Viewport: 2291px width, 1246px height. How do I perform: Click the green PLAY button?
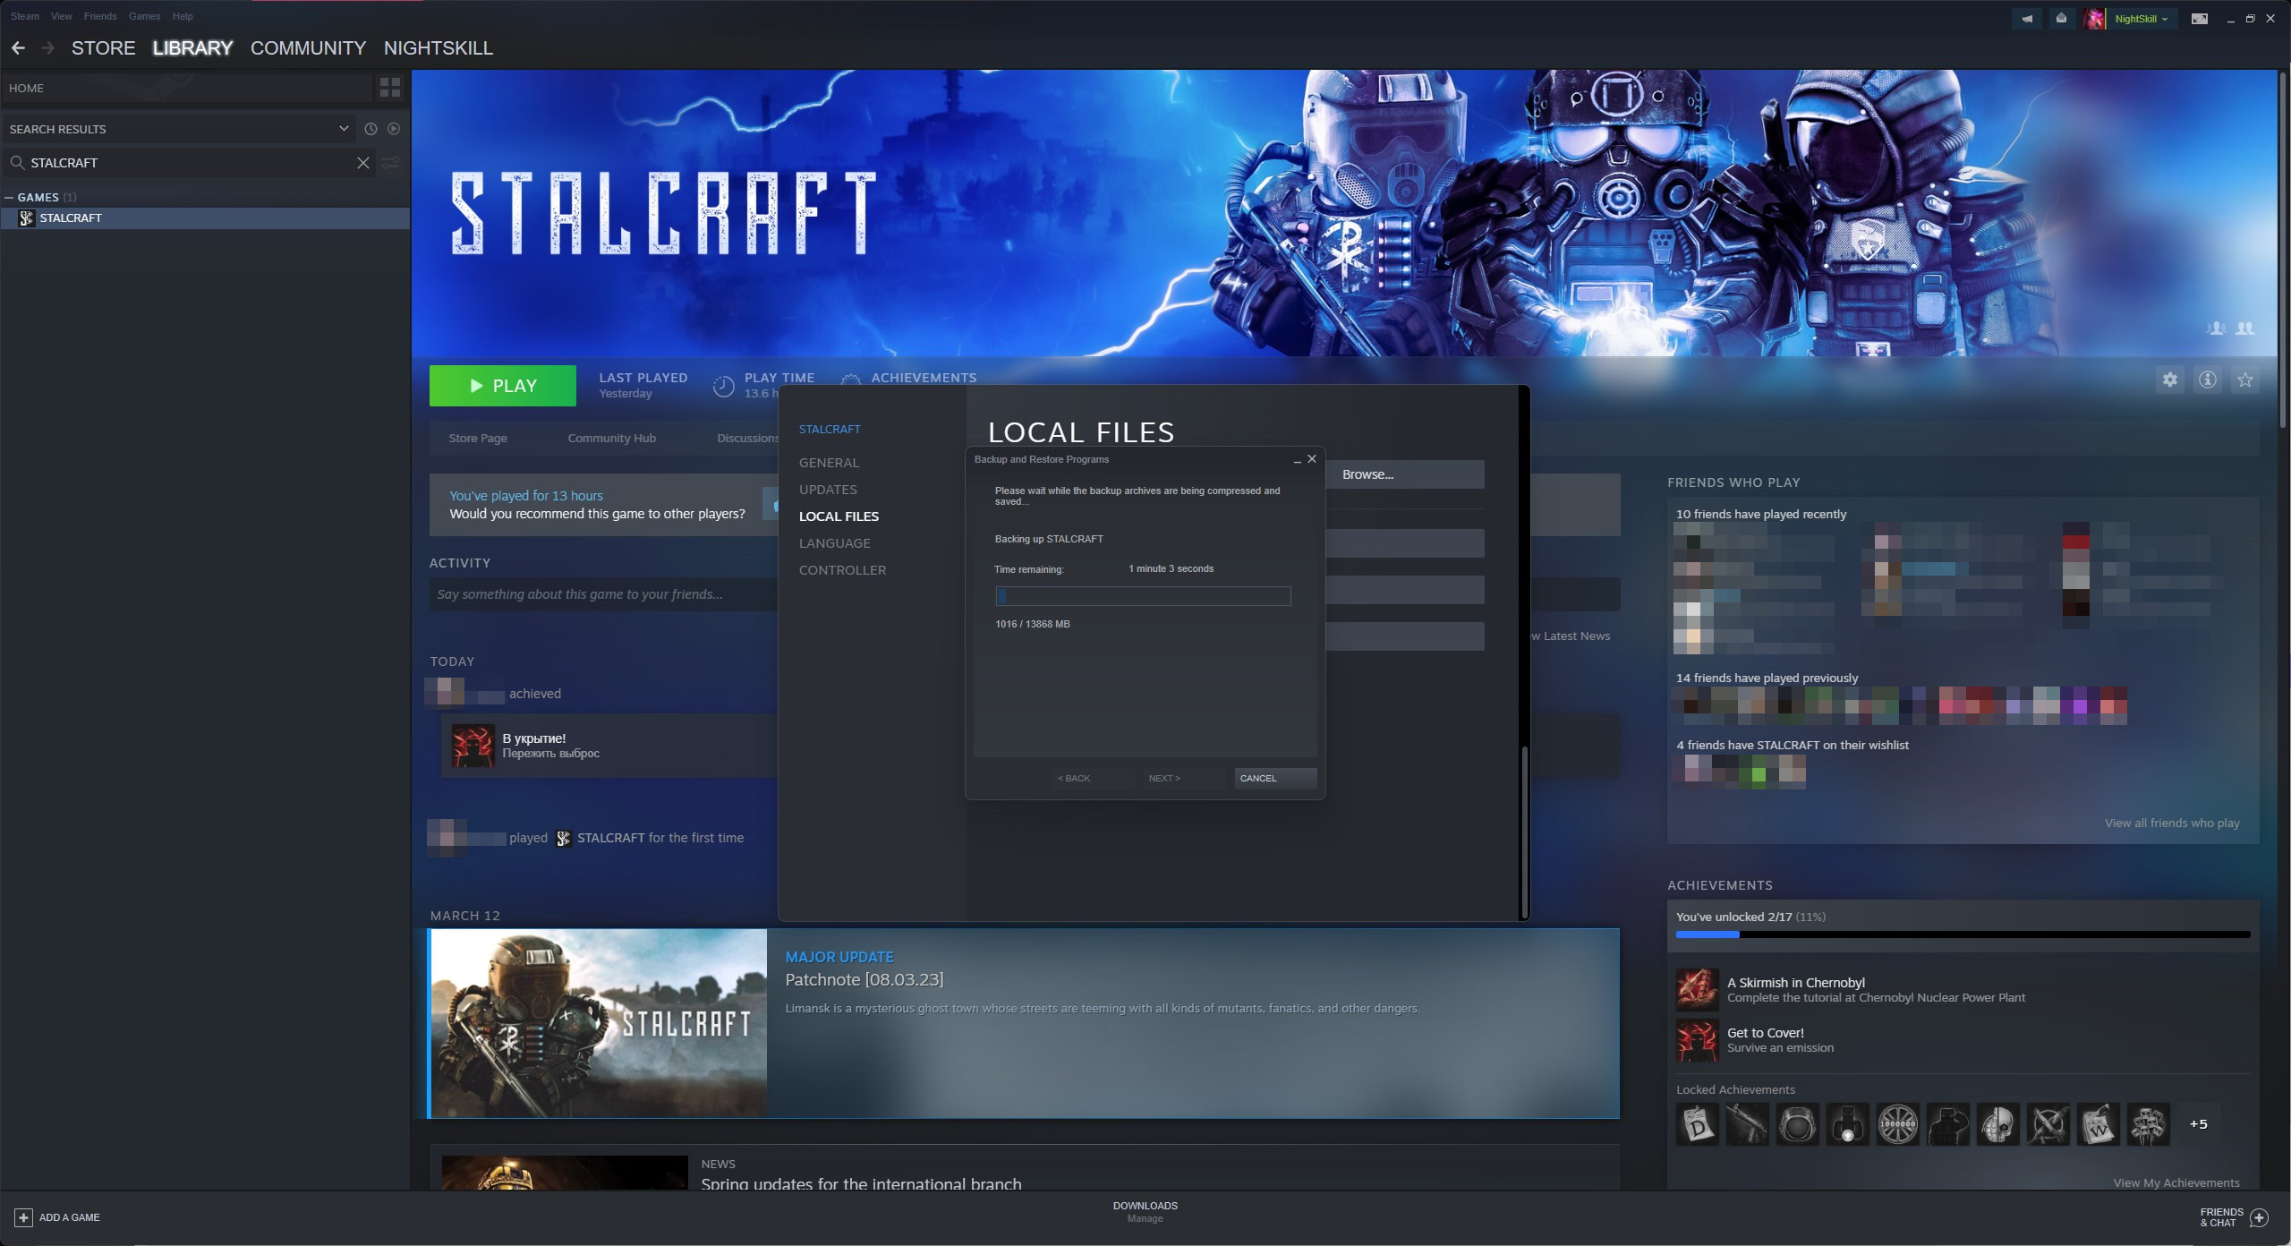(x=503, y=386)
